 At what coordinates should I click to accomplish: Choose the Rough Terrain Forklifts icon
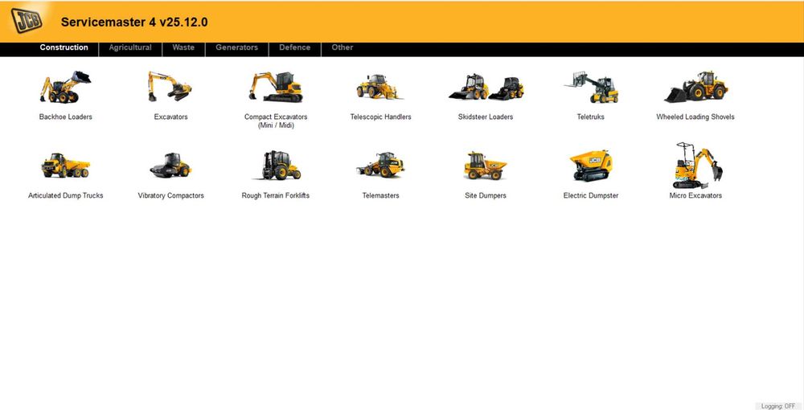276,165
